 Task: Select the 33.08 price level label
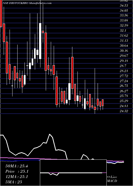(x=124, y=21)
